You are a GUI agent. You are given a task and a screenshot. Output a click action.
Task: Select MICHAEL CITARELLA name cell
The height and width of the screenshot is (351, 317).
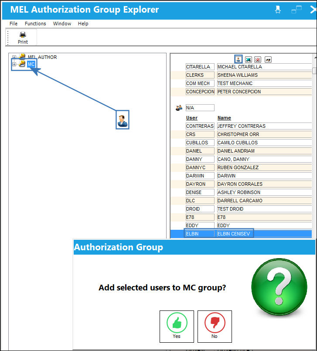pos(264,67)
